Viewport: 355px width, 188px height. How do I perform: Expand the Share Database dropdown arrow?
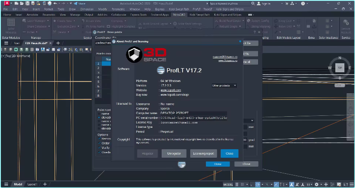49,26
